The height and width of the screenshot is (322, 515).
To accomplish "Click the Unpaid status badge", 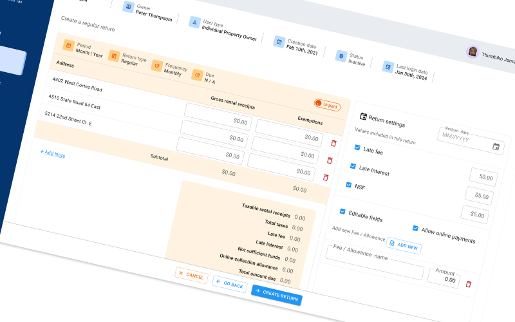I will [x=327, y=105].
